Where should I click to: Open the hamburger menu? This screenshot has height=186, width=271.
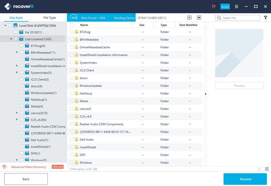[236, 6]
